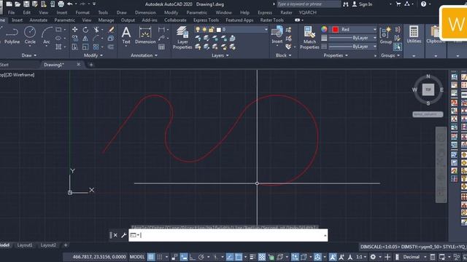Toggle 2D object snap in status bar
This screenshot has height=262, width=467.
pyautogui.click(x=239, y=257)
